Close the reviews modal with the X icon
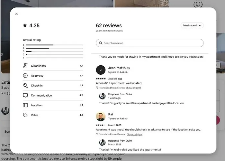 point(16,14)
